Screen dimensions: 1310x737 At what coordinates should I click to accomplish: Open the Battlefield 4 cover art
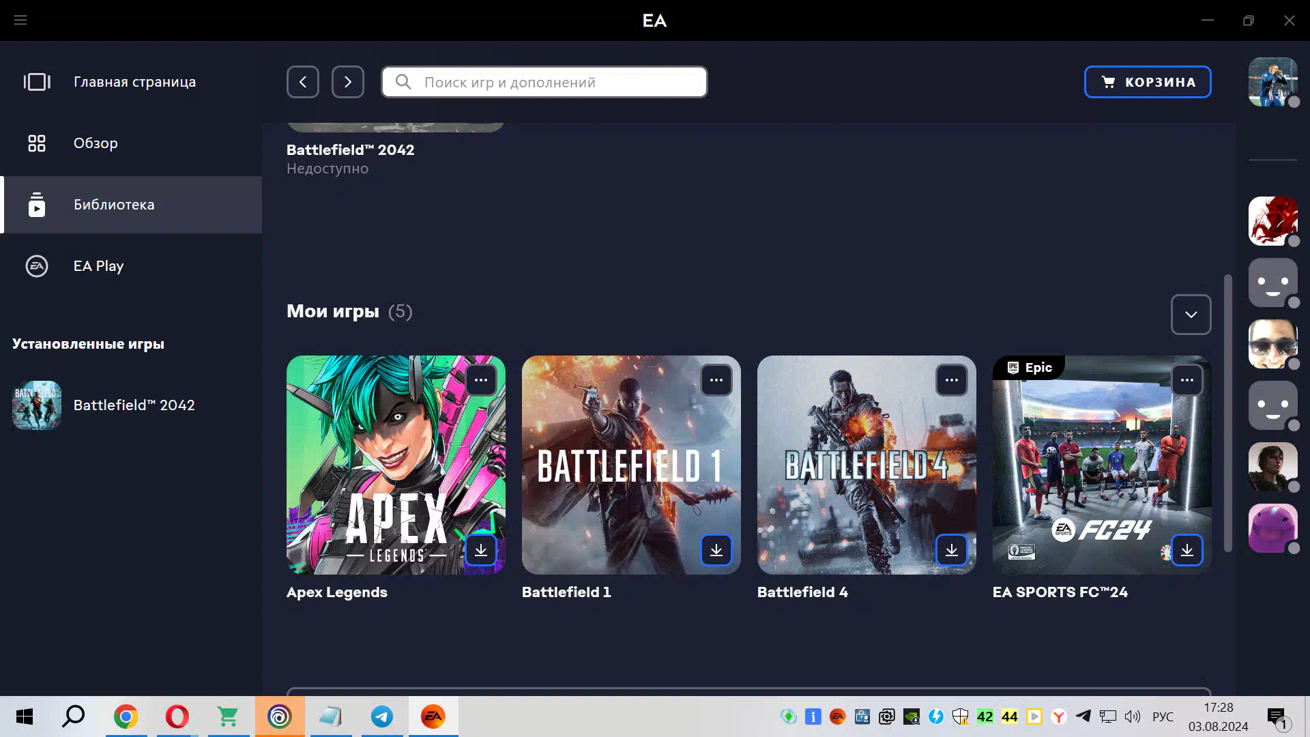pyautogui.click(x=867, y=465)
